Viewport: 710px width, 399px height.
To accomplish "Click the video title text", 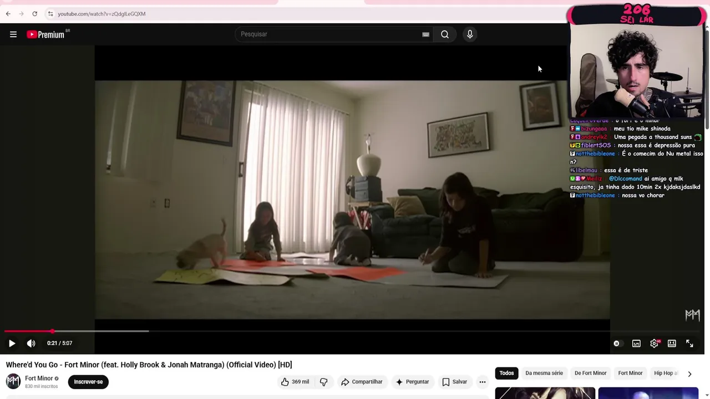I will coord(149,365).
